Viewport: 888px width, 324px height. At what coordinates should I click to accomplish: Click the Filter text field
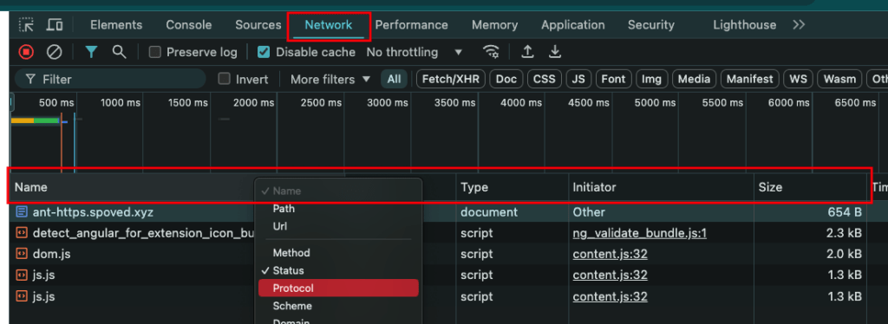click(110, 79)
